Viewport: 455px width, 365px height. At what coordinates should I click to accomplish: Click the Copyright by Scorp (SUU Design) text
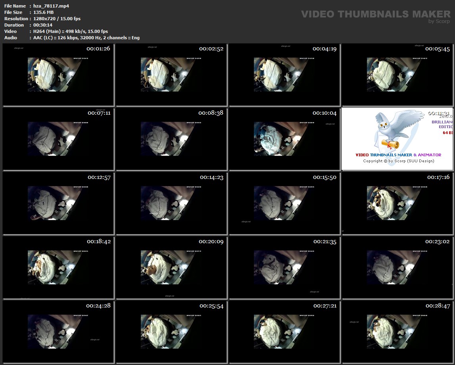point(398,161)
